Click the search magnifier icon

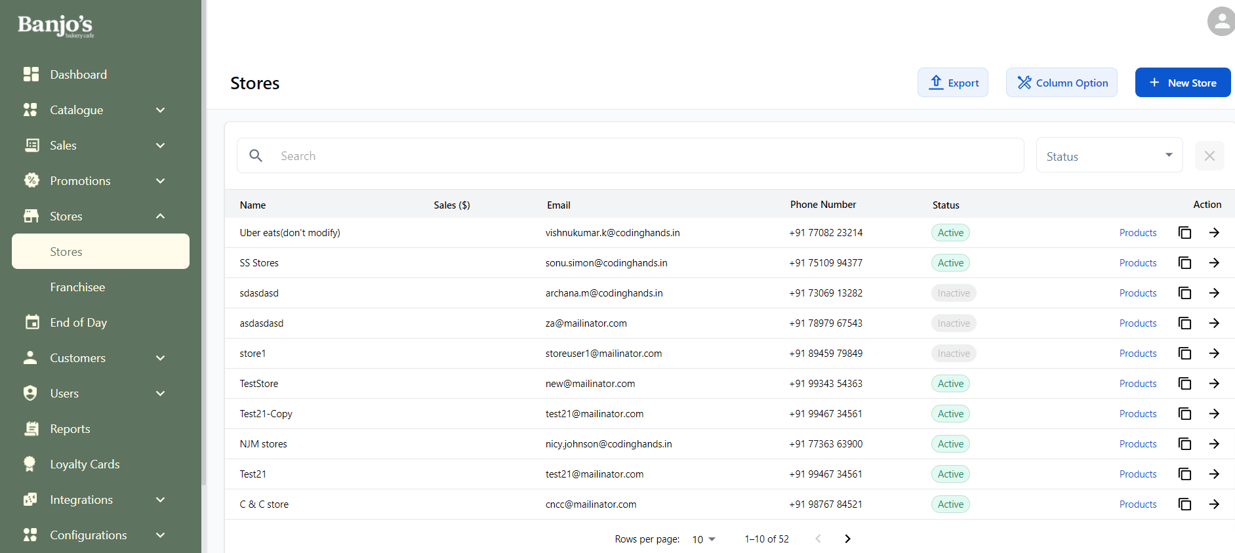(256, 155)
